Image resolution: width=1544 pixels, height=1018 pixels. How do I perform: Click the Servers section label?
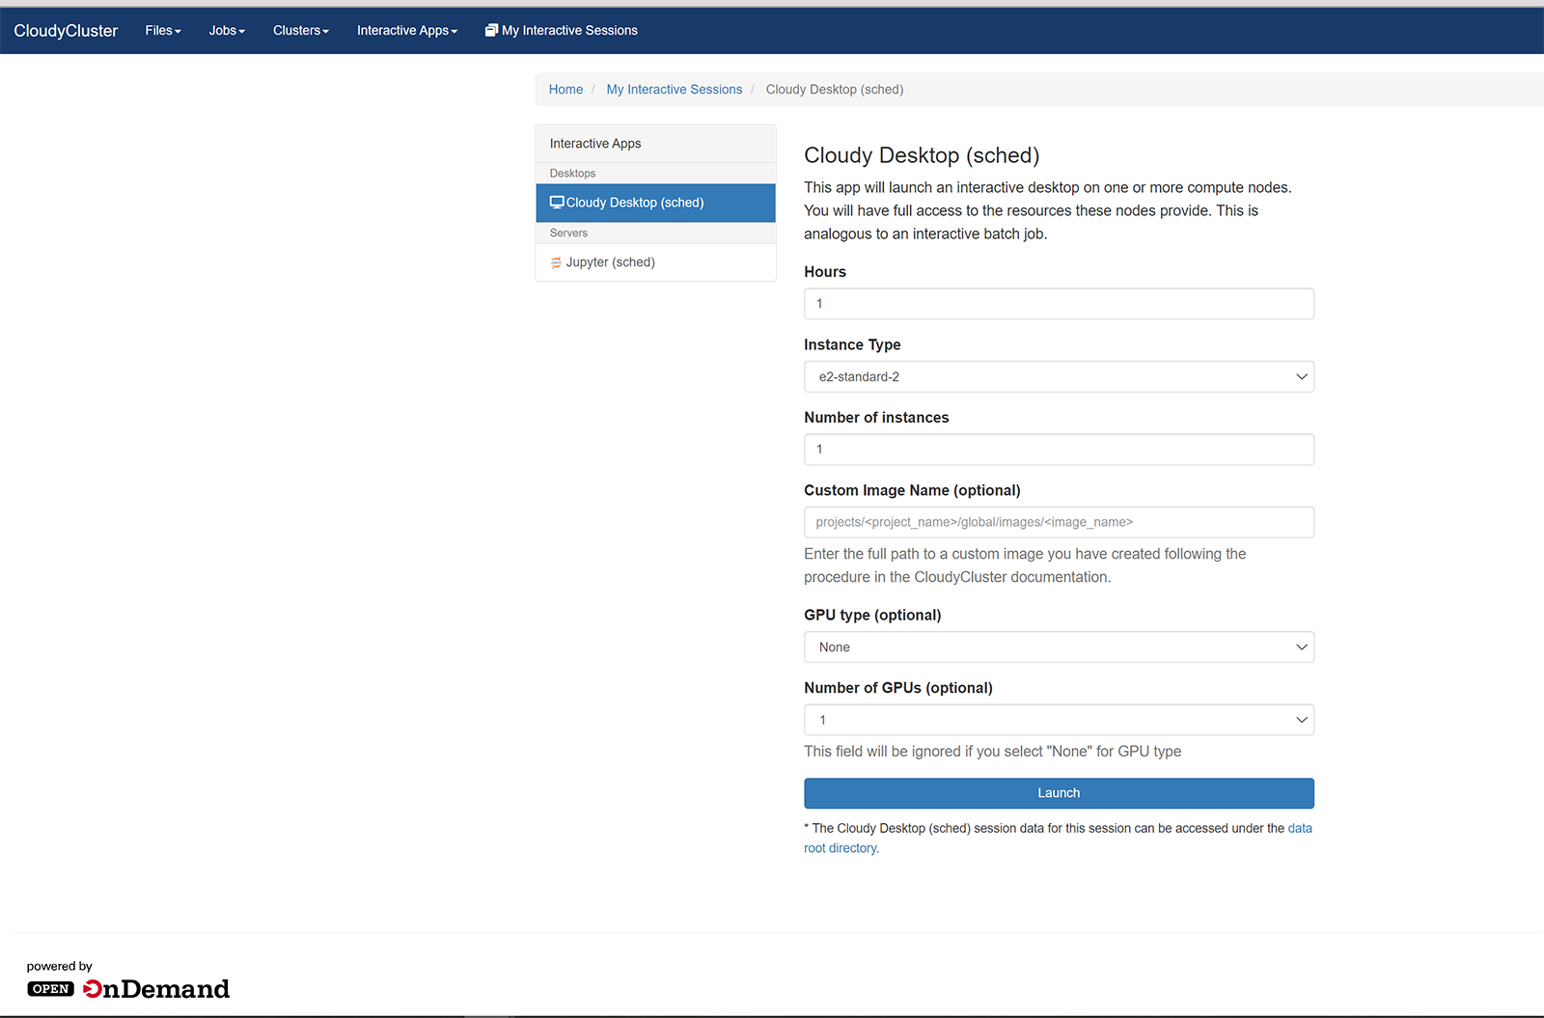click(568, 234)
